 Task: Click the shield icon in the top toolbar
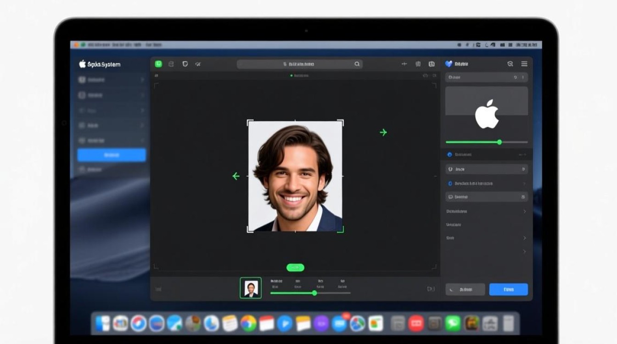coord(185,64)
